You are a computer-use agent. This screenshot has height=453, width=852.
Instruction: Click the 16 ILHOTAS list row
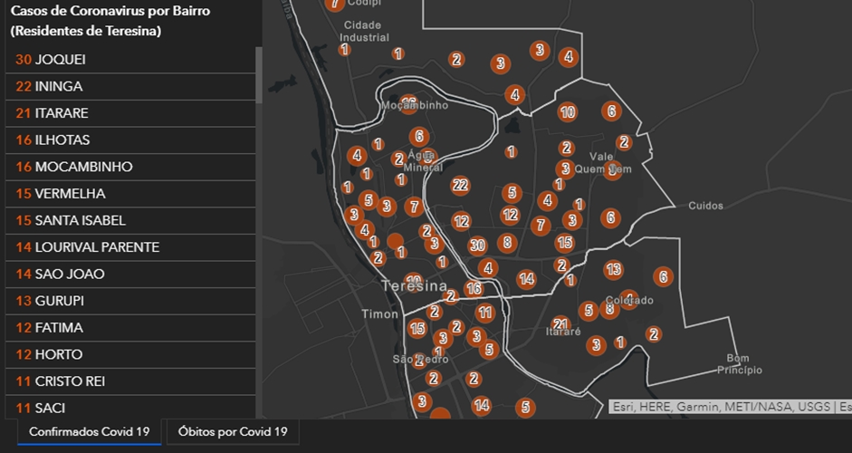click(130, 140)
